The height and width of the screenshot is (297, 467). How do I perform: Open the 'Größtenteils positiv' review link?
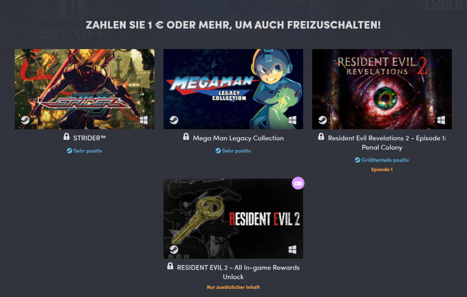tap(382, 160)
